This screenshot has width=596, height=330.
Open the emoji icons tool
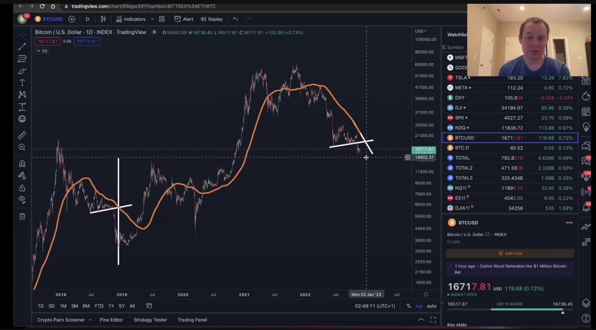[22, 119]
